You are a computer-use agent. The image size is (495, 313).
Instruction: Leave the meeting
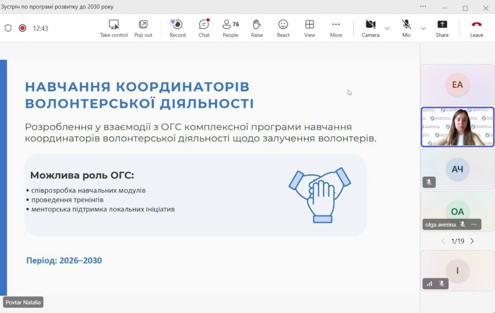point(476,28)
